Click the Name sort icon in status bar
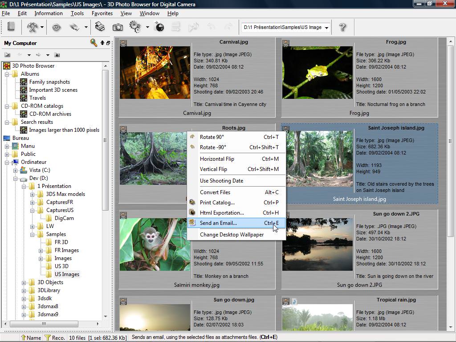Screen dimensions: 456x342 click(23, 338)
